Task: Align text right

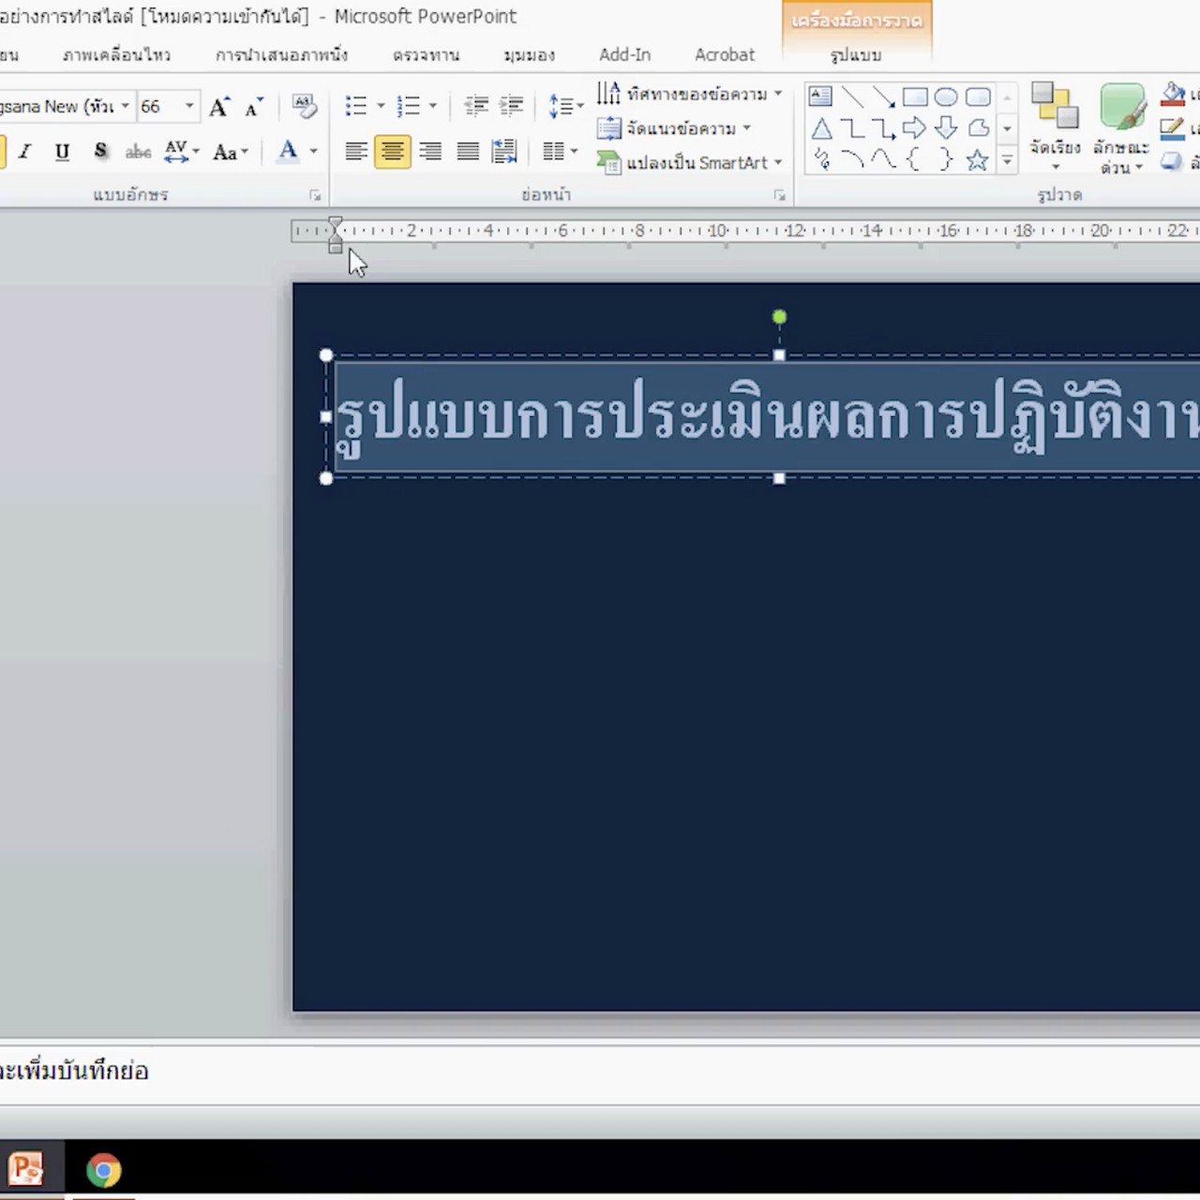Action: click(x=430, y=151)
